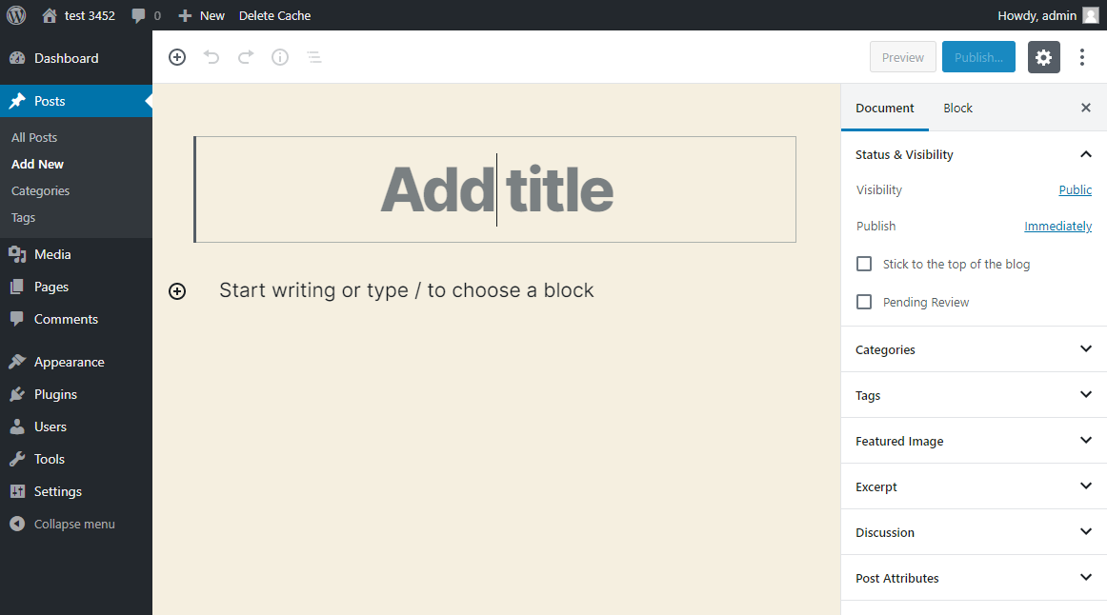Click the Add block icon in top toolbar

tap(177, 57)
